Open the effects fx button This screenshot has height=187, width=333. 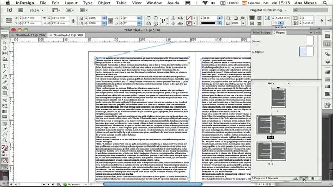pyautogui.click(x=243, y=18)
